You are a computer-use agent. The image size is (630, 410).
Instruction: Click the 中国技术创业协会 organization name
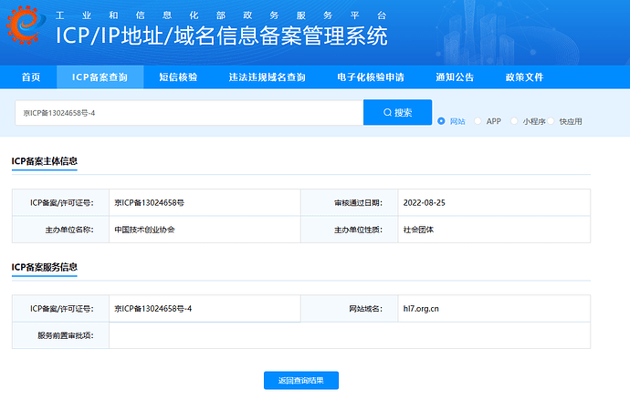[x=144, y=230]
